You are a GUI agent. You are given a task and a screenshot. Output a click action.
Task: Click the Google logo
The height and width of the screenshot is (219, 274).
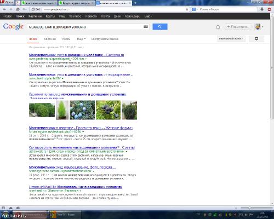pos(13,27)
